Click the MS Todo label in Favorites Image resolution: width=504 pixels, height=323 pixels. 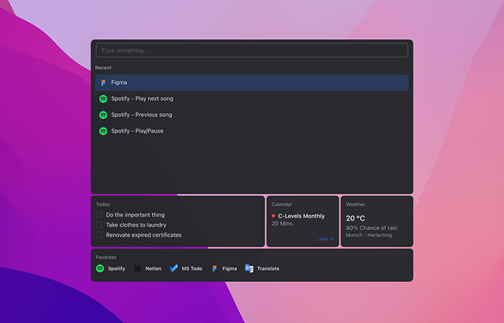point(192,268)
